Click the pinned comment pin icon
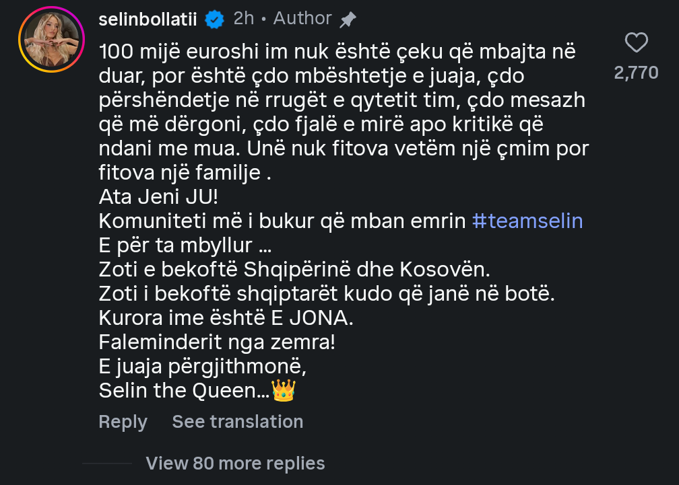 click(x=348, y=20)
